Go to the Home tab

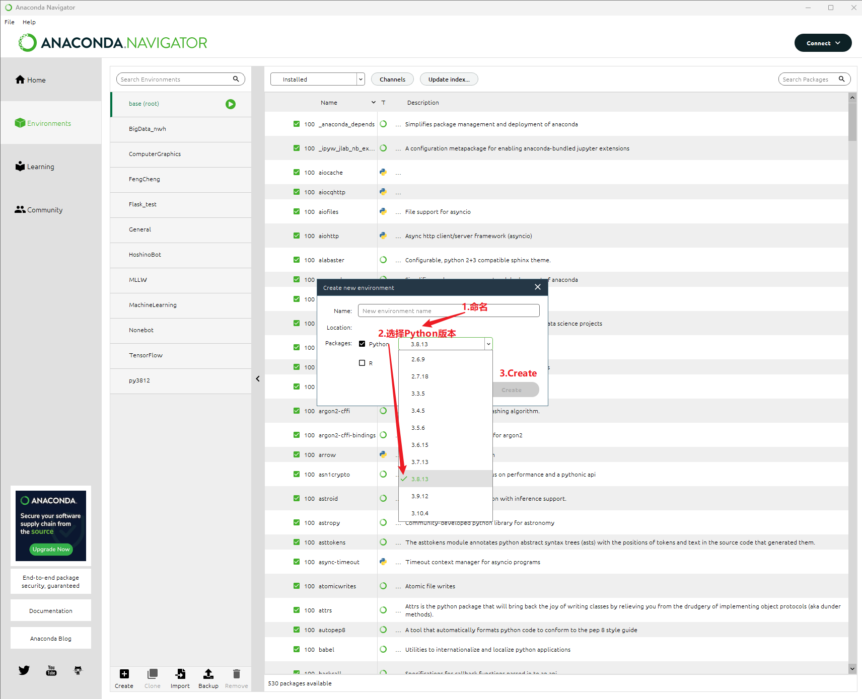[51, 80]
